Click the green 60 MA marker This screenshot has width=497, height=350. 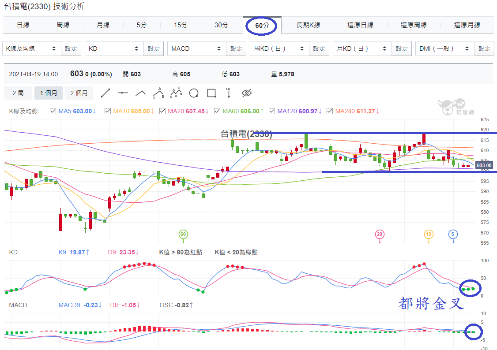(183, 234)
